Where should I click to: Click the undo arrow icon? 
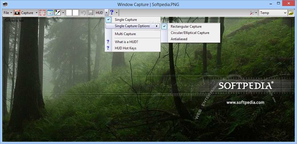83,13
